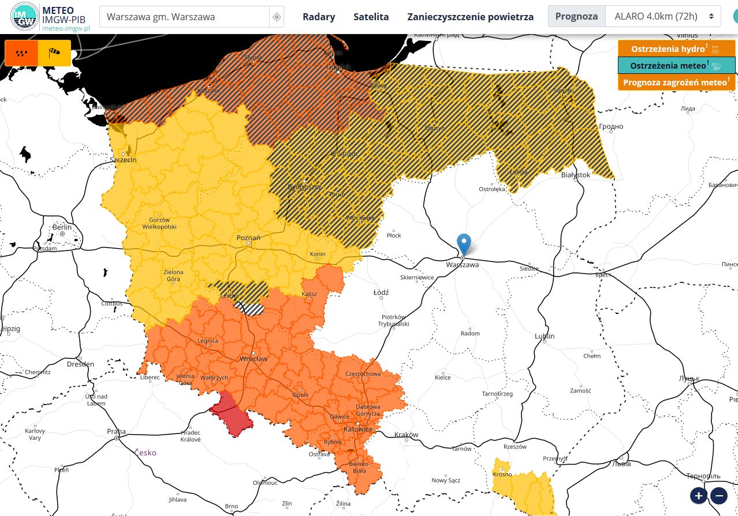The image size is (738, 516).
Task: Click the Szczecin city label
Action: coord(123,159)
